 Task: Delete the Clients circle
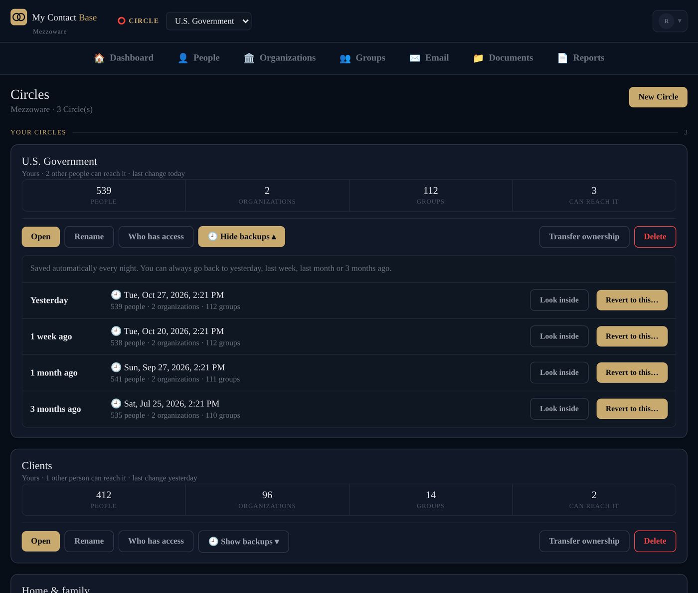[655, 541]
